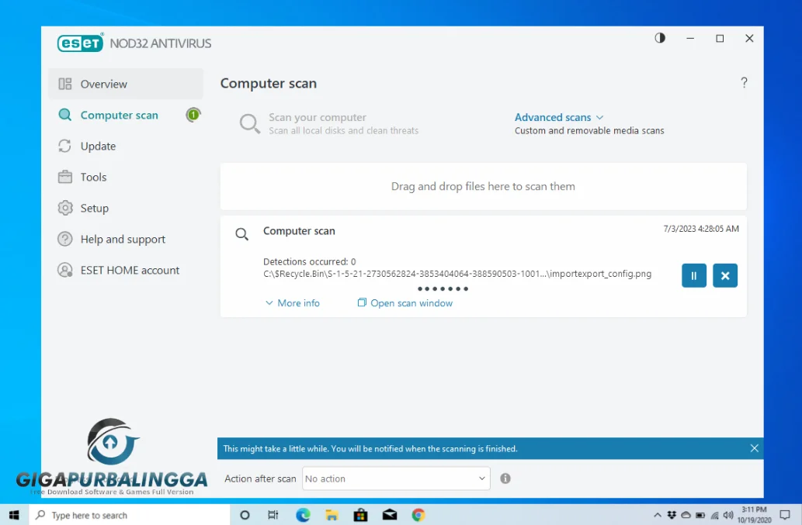The height and width of the screenshot is (525, 802).
Task: Open the Windows Start menu
Action: (x=14, y=515)
